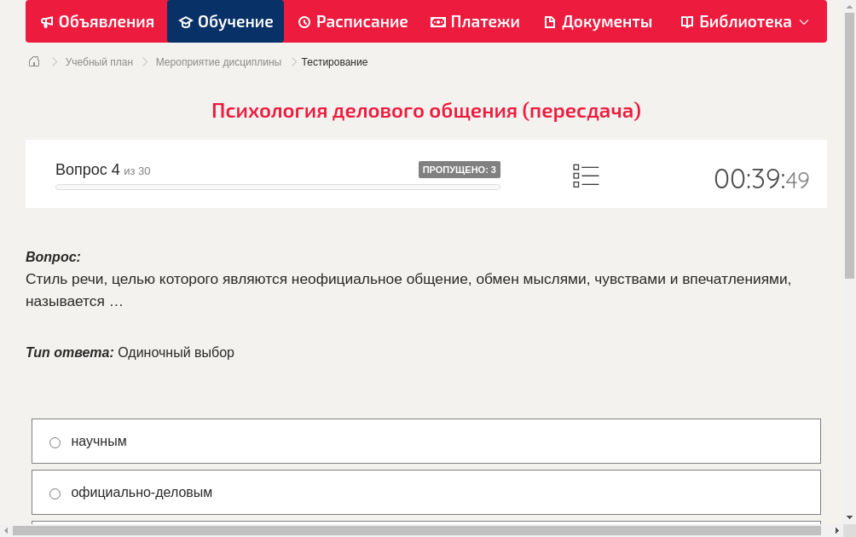Click the clock icon next to Расписание
The height and width of the screenshot is (537, 856).
[x=304, y=21]
